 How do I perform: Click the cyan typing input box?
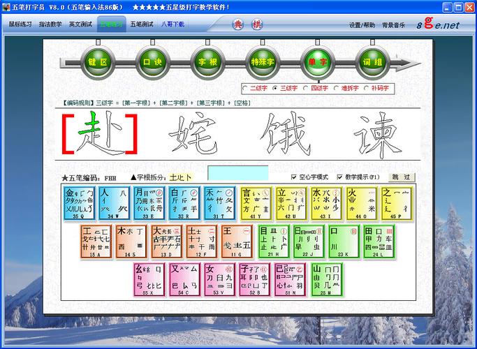pyautogui.click(x=237, y=173)
